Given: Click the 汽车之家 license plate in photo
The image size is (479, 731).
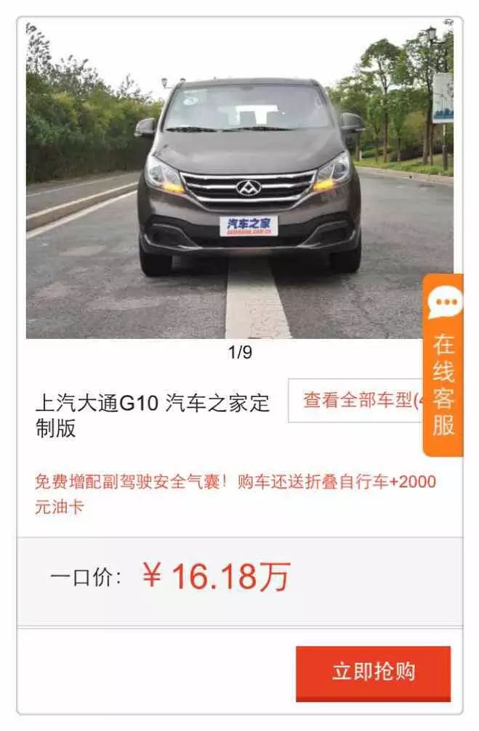Looking at the screenshot, I should 249,226.
